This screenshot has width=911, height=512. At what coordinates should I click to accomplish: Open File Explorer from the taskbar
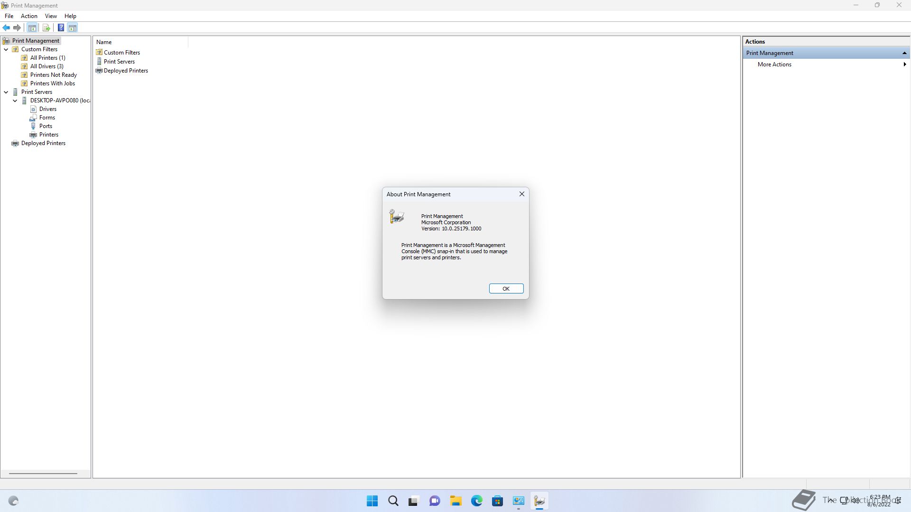(455, 501)
